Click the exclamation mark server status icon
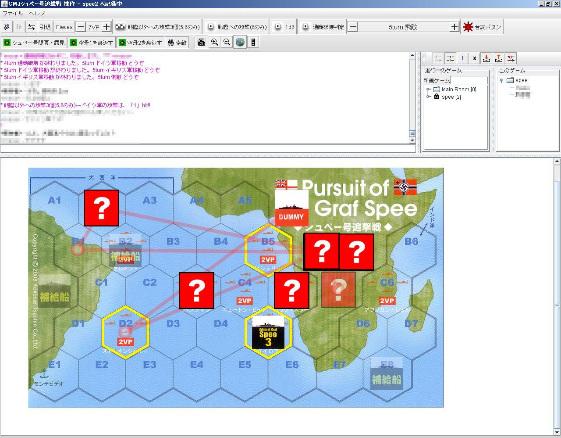The image size is (561, 438). point(462,58)
